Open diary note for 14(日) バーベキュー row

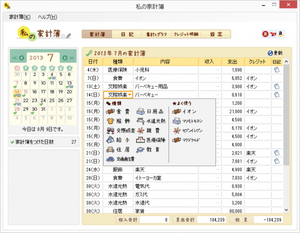point(276,95)
